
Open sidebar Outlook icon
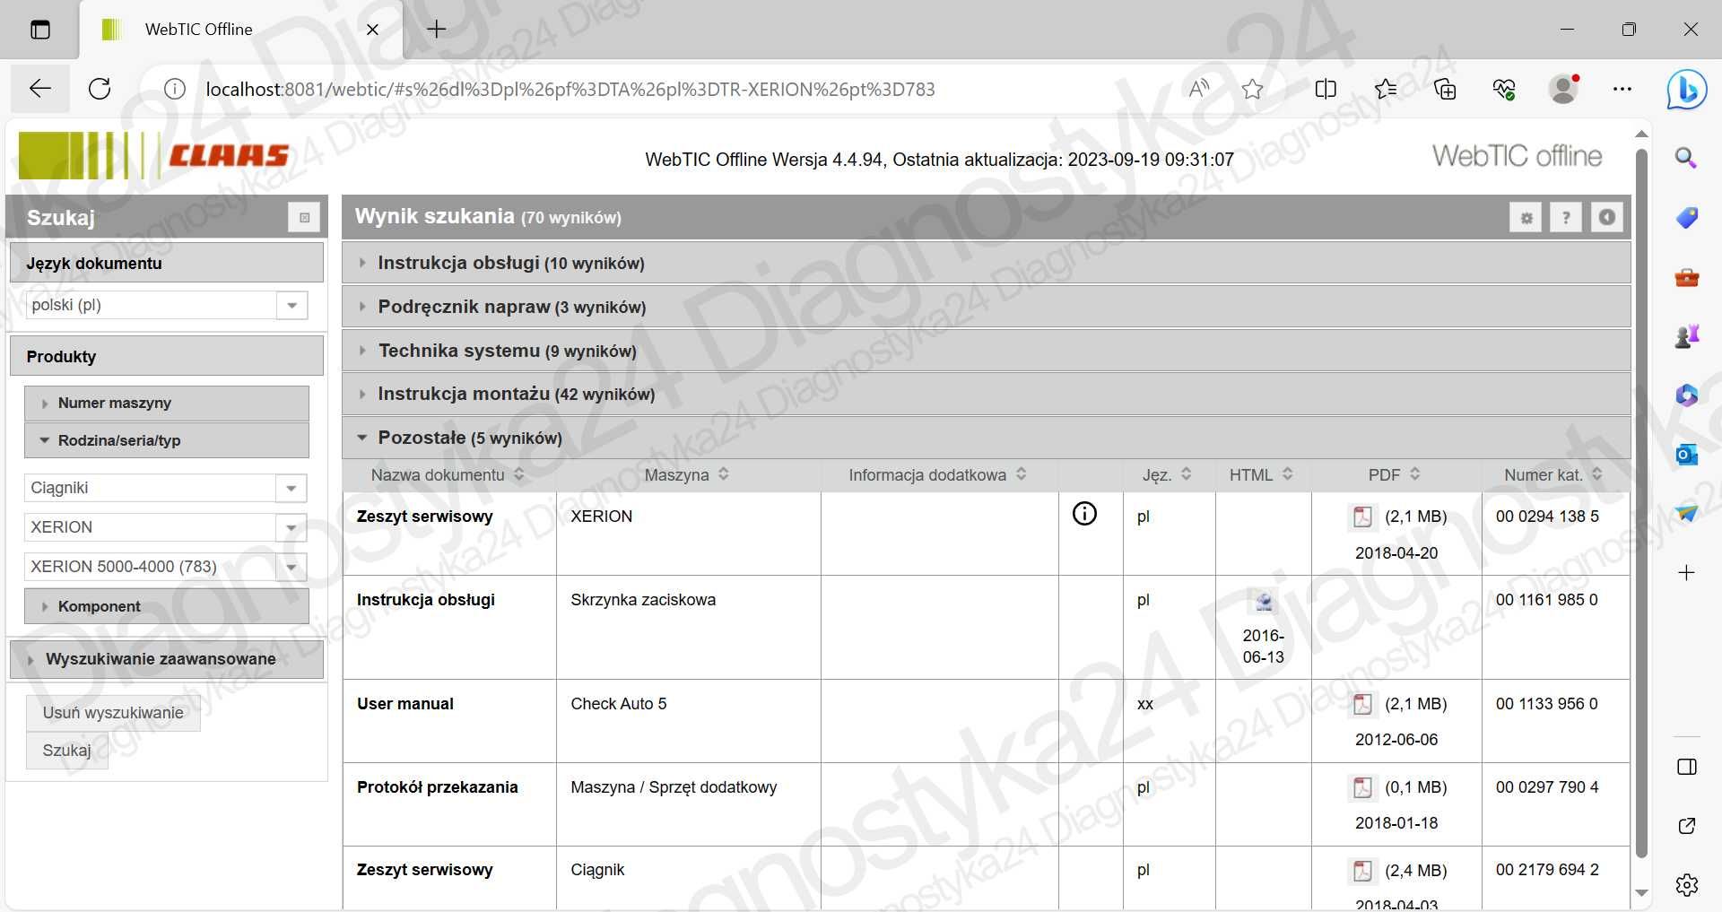[x=1686, y=455]
